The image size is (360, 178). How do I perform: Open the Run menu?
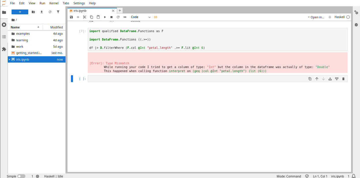42,3
